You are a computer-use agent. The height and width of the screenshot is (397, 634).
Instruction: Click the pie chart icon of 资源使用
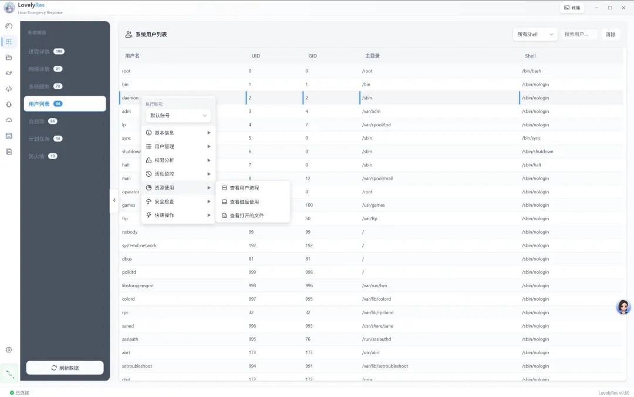(x=149, y=188)
